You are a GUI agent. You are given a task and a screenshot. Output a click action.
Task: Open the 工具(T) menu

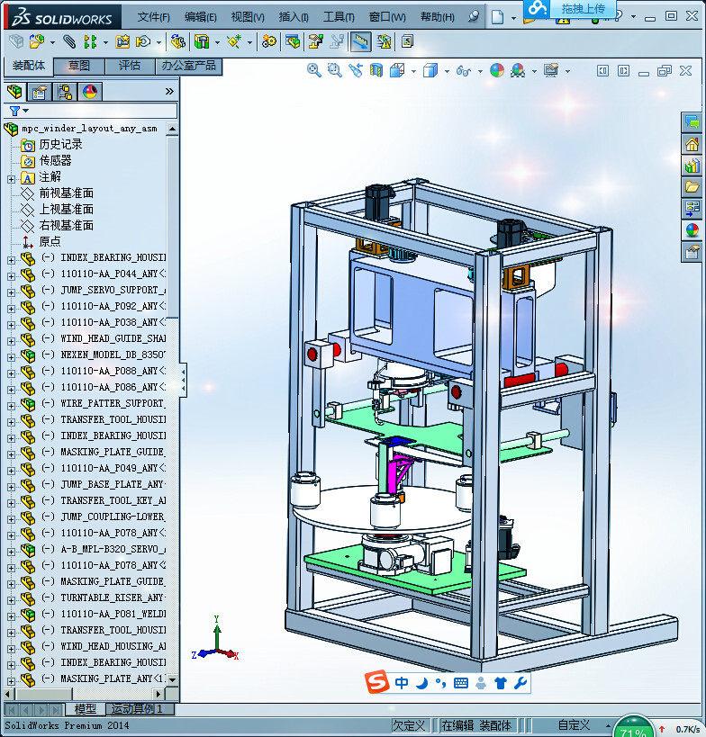339,17
